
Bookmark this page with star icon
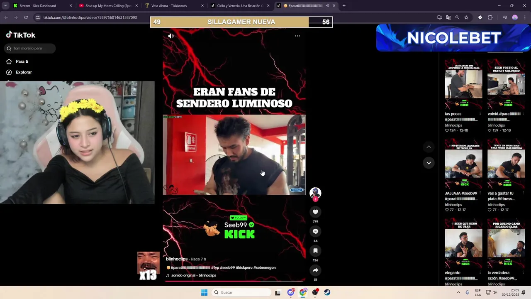[x=466, y=17]
